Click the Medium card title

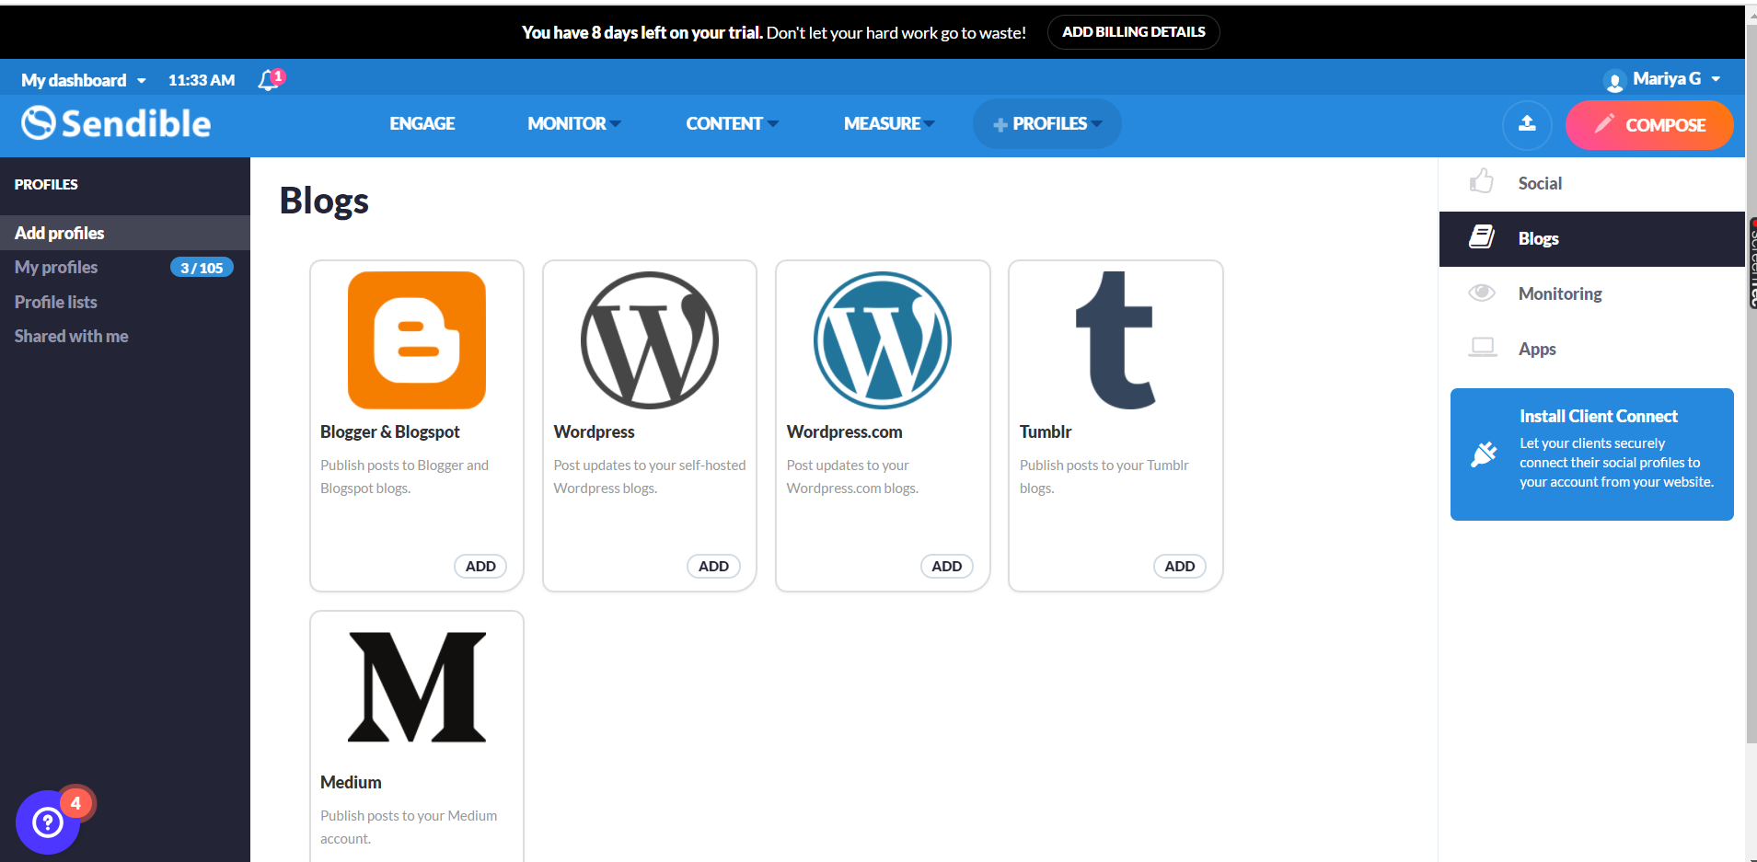pos(351,782)
